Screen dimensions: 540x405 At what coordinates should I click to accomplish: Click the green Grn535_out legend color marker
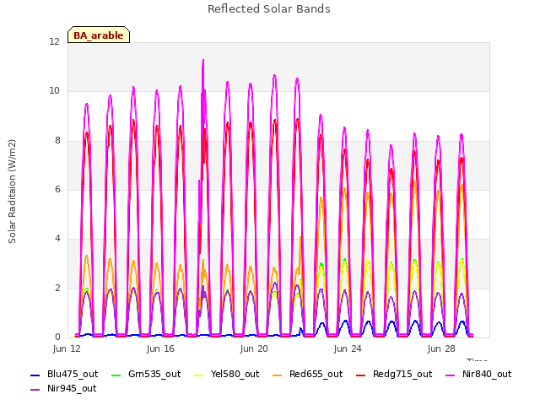[x=116, y=375]
